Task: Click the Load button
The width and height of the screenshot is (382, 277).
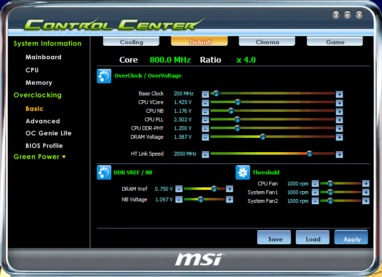Action: click(313, 237)
